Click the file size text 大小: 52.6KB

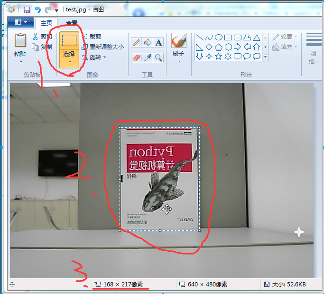click(x=289, y=285)
